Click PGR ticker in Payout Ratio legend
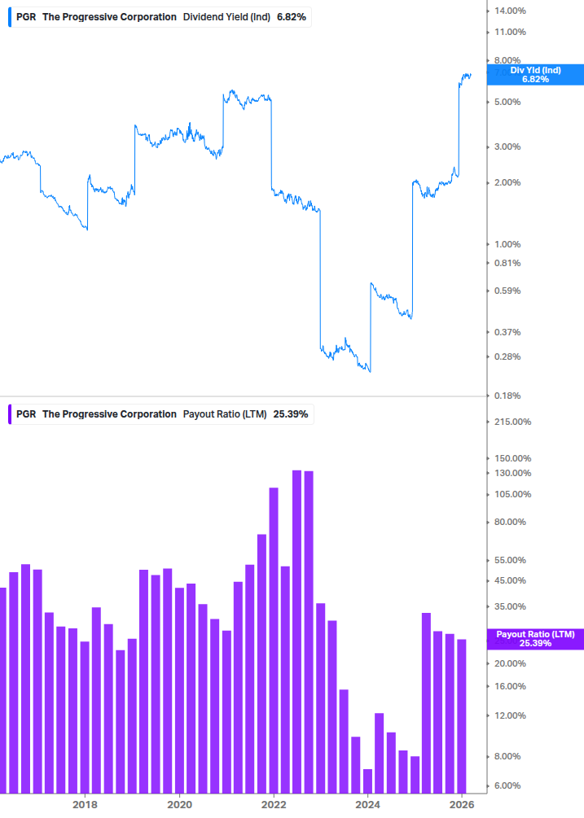584x818 pixels. (26, 414)
